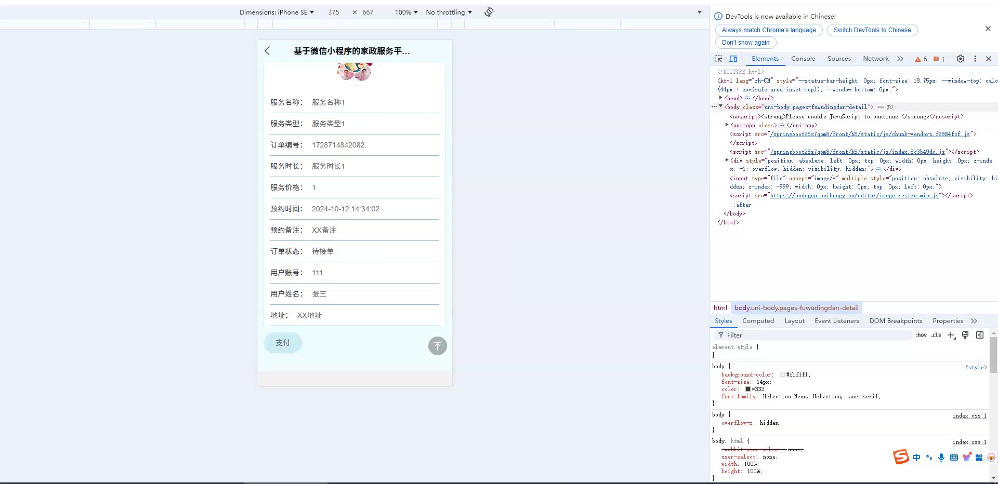This screenshot has height=484, width=998.
Task: Toggle the .cls class editor
Action: tap(936, 335)
